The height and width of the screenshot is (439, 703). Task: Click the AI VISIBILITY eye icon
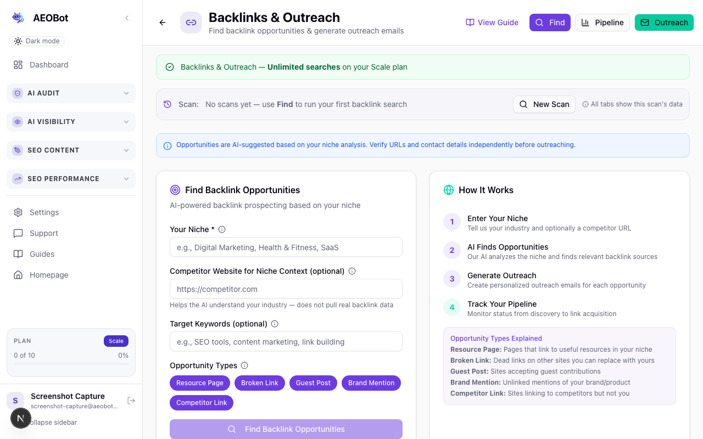[18, 122]
